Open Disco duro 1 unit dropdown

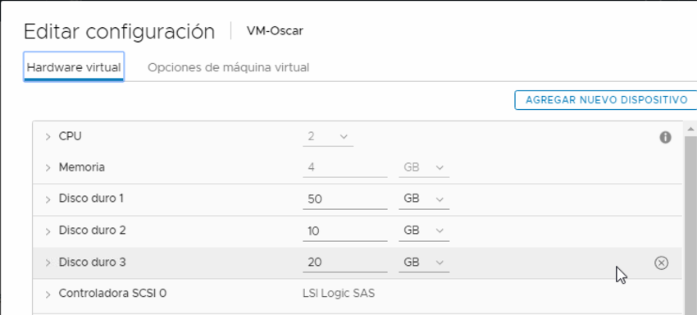(x=424, y=199)
